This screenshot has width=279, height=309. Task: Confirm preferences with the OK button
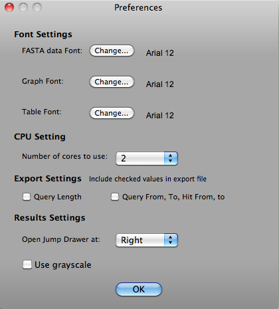139,289
